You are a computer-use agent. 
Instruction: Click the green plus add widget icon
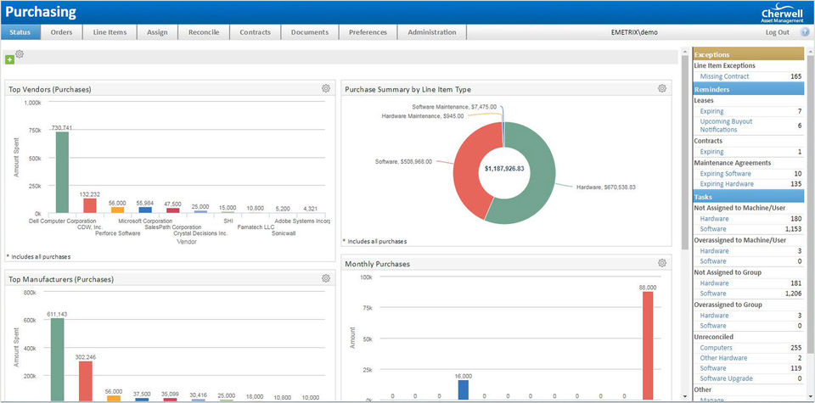tap(9, 59)
